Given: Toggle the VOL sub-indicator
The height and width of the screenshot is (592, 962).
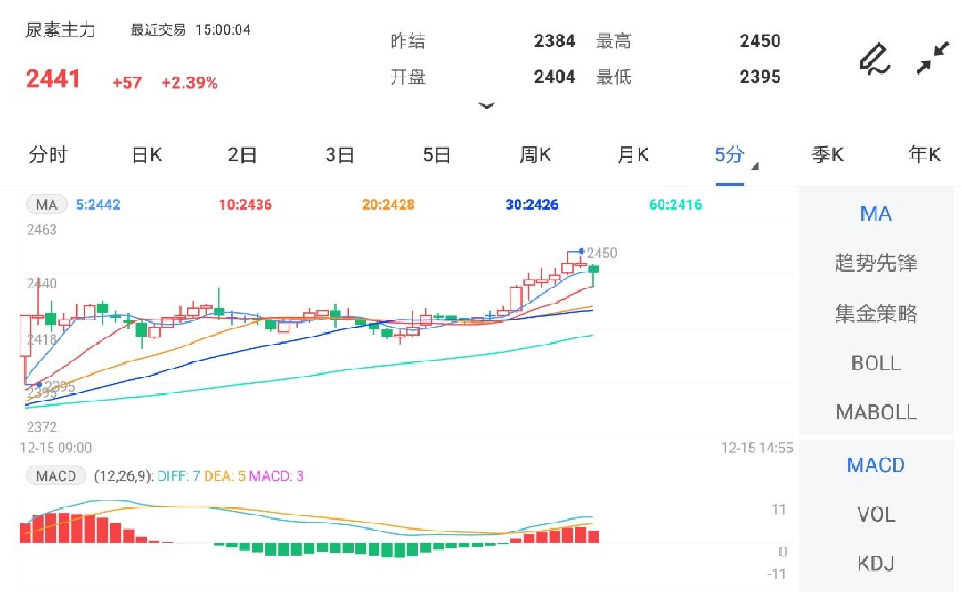Looking at the screenshot, I should pyautogui.click(x=876, y=514).
